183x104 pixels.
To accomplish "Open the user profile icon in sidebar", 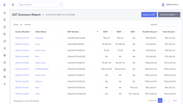I will pos(4,84).
